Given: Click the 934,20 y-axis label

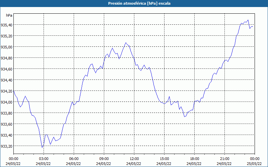Looking at the screenshot, I should (6, 91).
